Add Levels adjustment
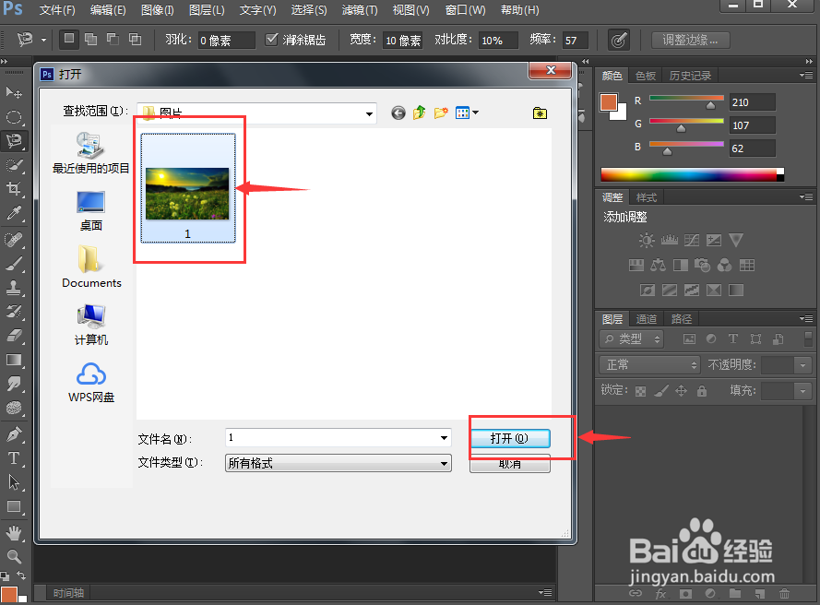820x605 pixels. (x=670, y=240)
